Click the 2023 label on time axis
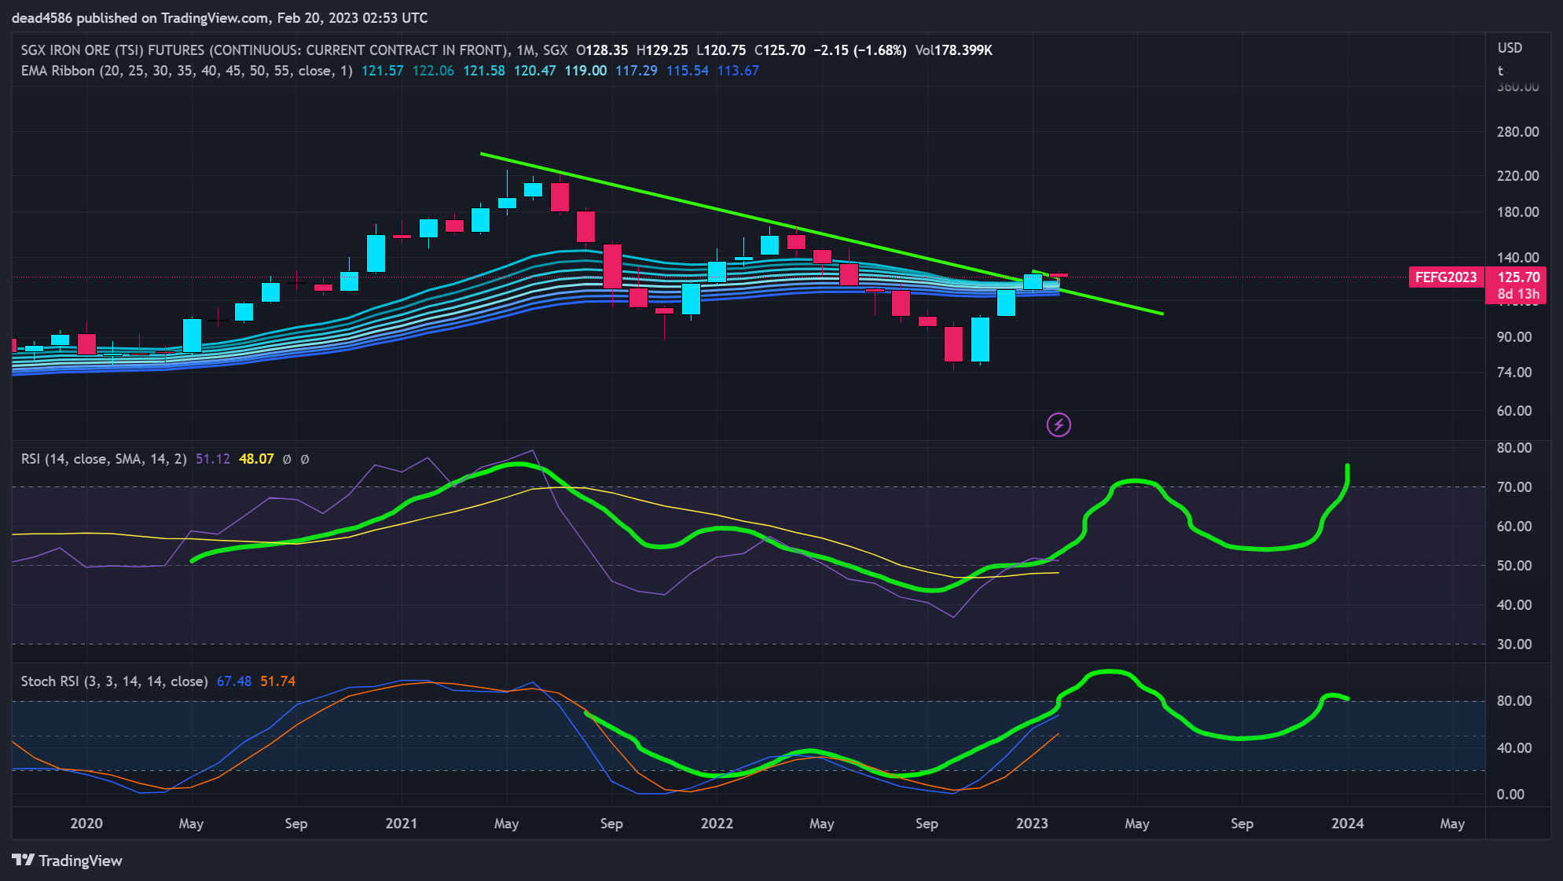Screen dimensions: 1563x881 1032,824
